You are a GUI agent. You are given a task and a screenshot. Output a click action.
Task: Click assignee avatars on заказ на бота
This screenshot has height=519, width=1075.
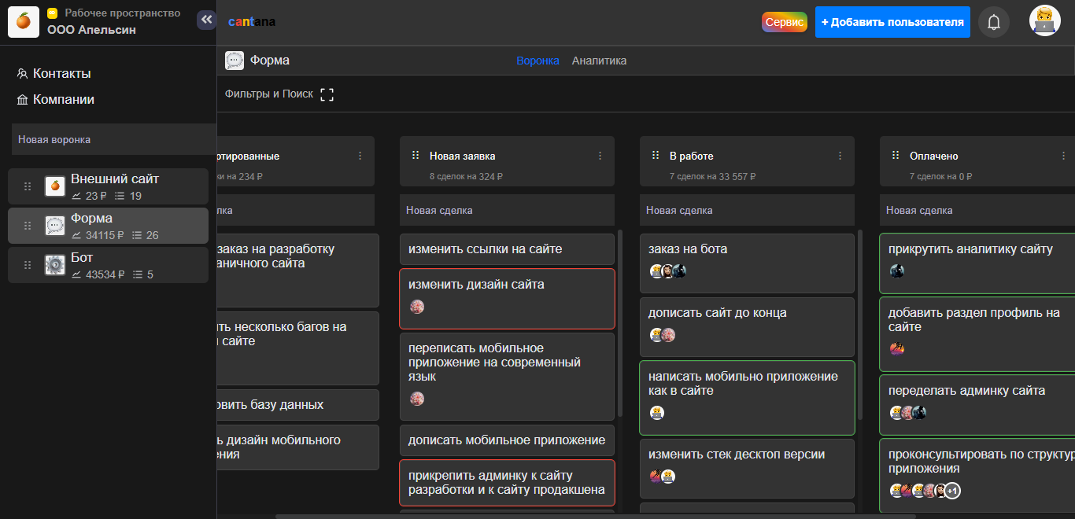point(668,271)
